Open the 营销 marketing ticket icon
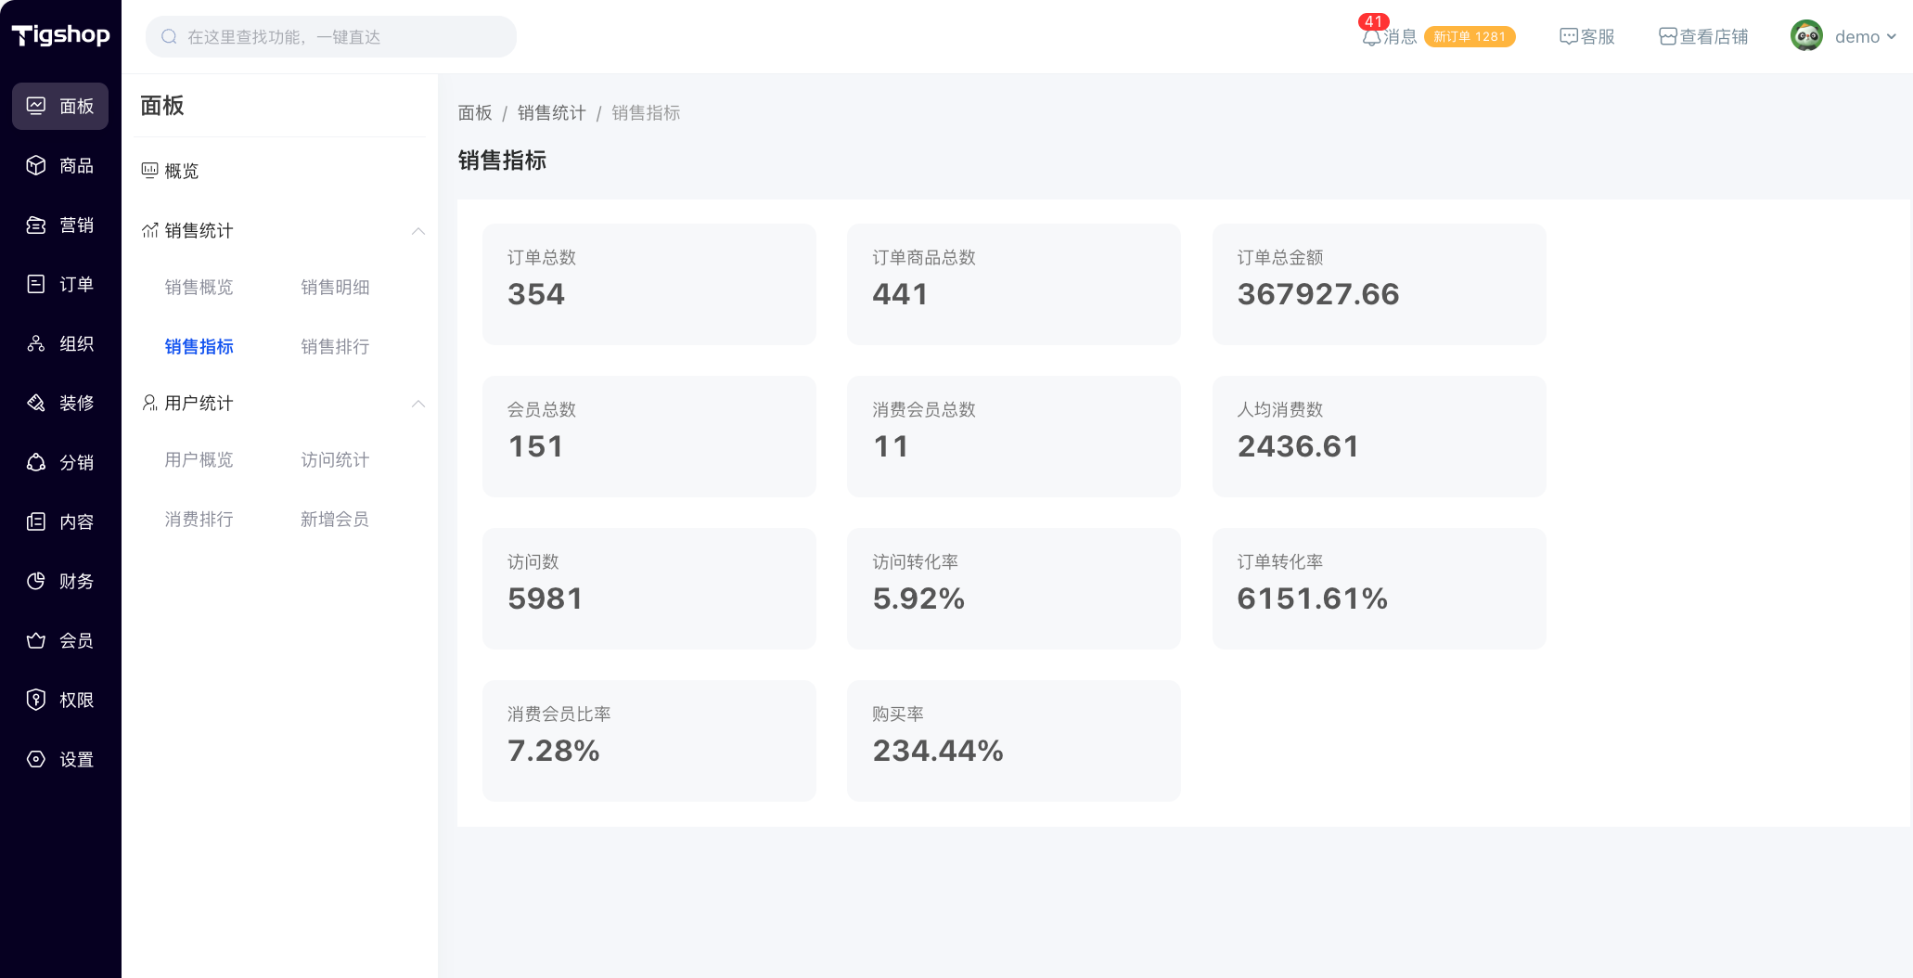1913x978 pixels. pos(36,225)
